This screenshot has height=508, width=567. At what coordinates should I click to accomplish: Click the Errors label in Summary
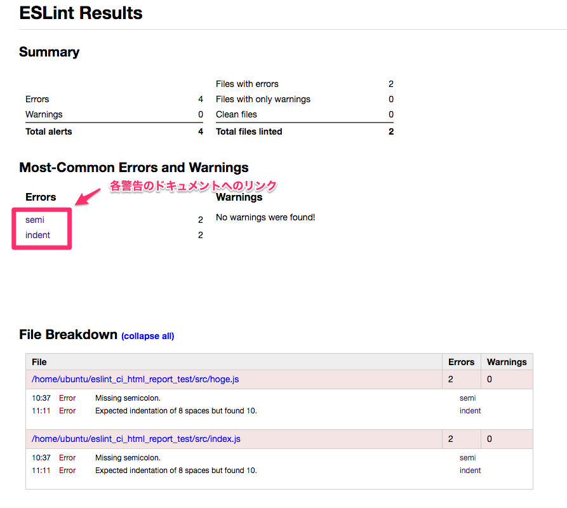pos(37,99)
